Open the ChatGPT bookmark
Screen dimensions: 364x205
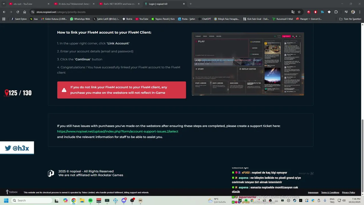(204, 19)
